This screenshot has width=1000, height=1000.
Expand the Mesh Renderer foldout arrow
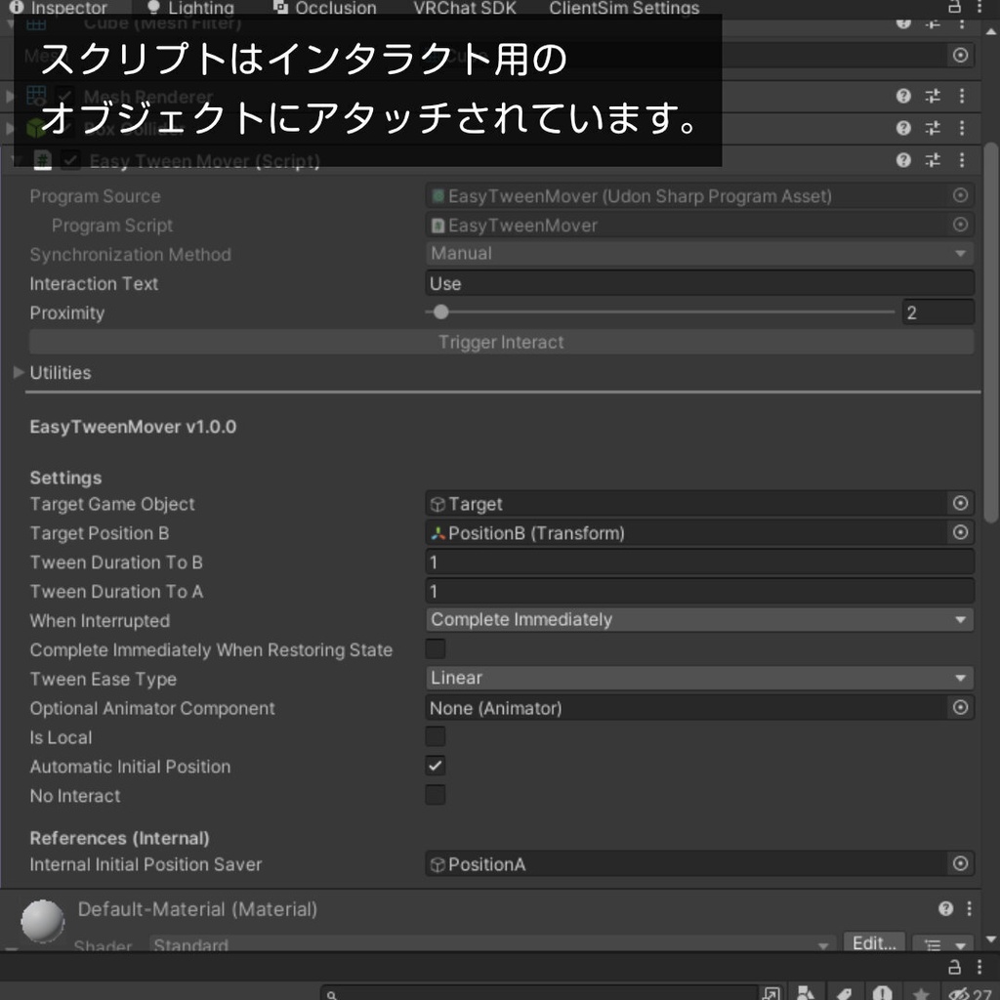point(9,97)
